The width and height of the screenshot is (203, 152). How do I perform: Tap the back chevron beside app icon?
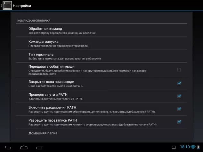point(1,5)
